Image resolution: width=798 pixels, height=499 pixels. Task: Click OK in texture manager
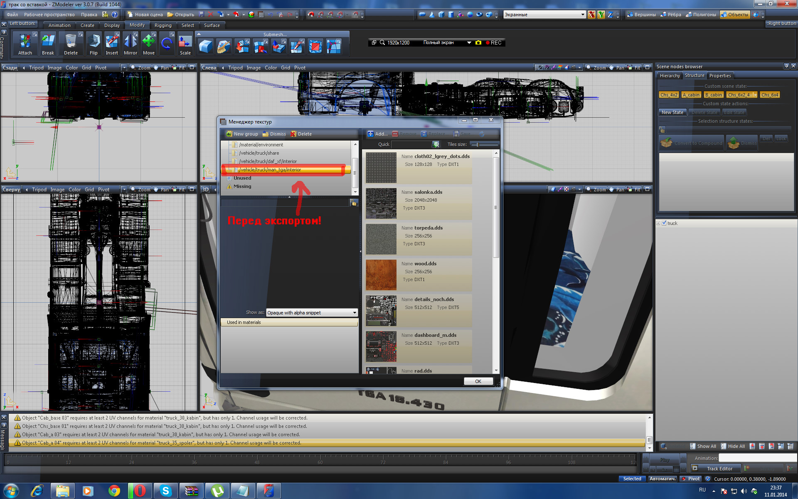coord(478,381)
